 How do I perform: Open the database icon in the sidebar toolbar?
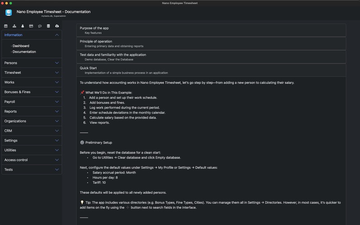[x=48, y=26]
